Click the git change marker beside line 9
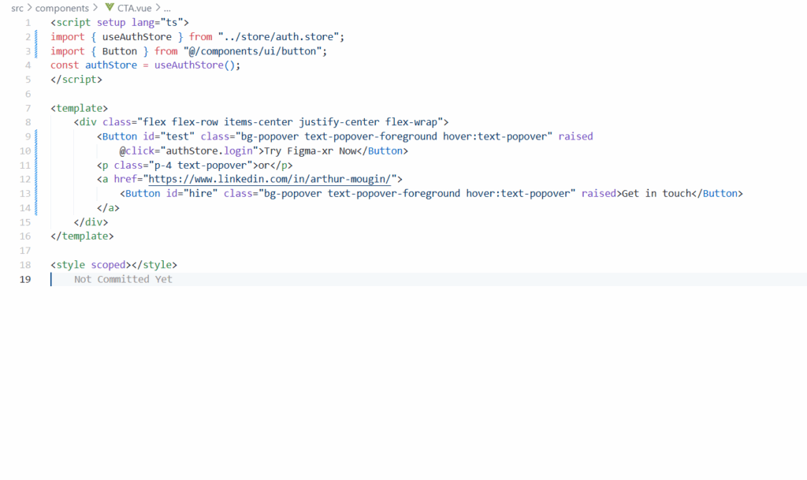The height and width of the screenshot is (480, 807). (x=36, y=136)
